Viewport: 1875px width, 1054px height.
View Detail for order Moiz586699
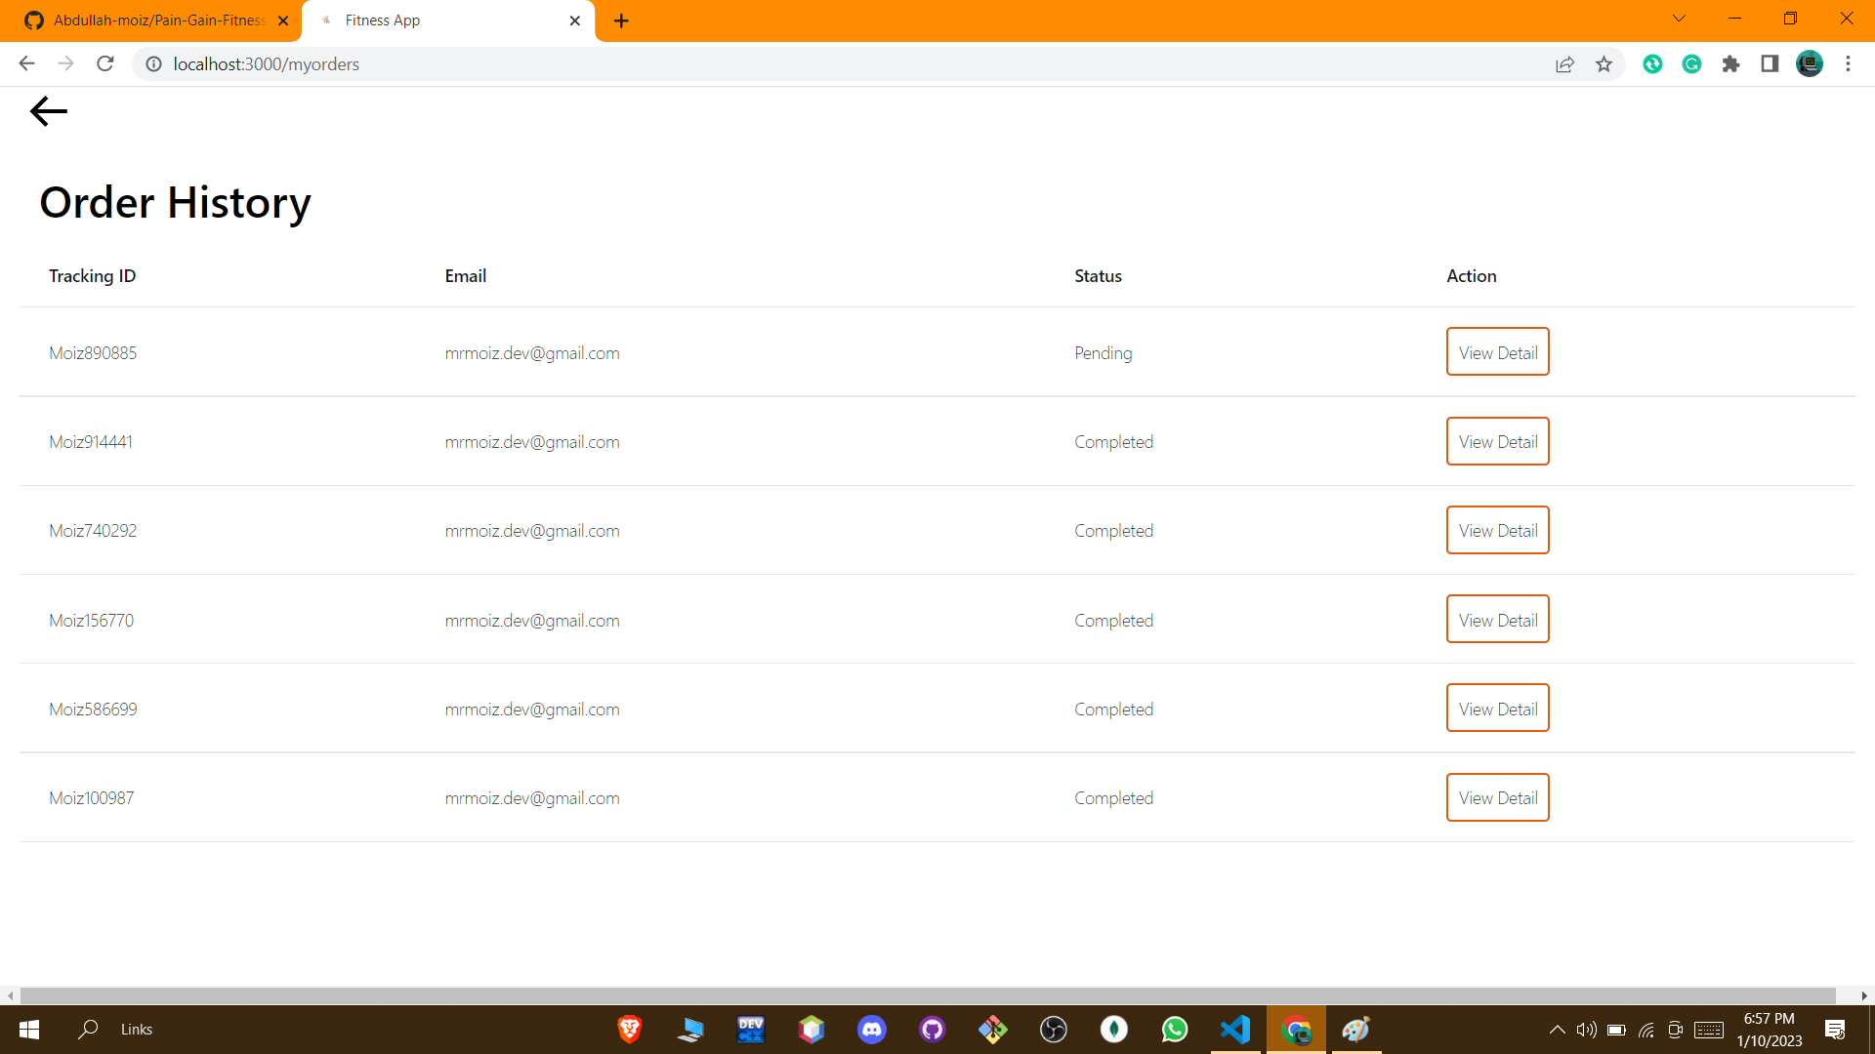(1497, 709)
